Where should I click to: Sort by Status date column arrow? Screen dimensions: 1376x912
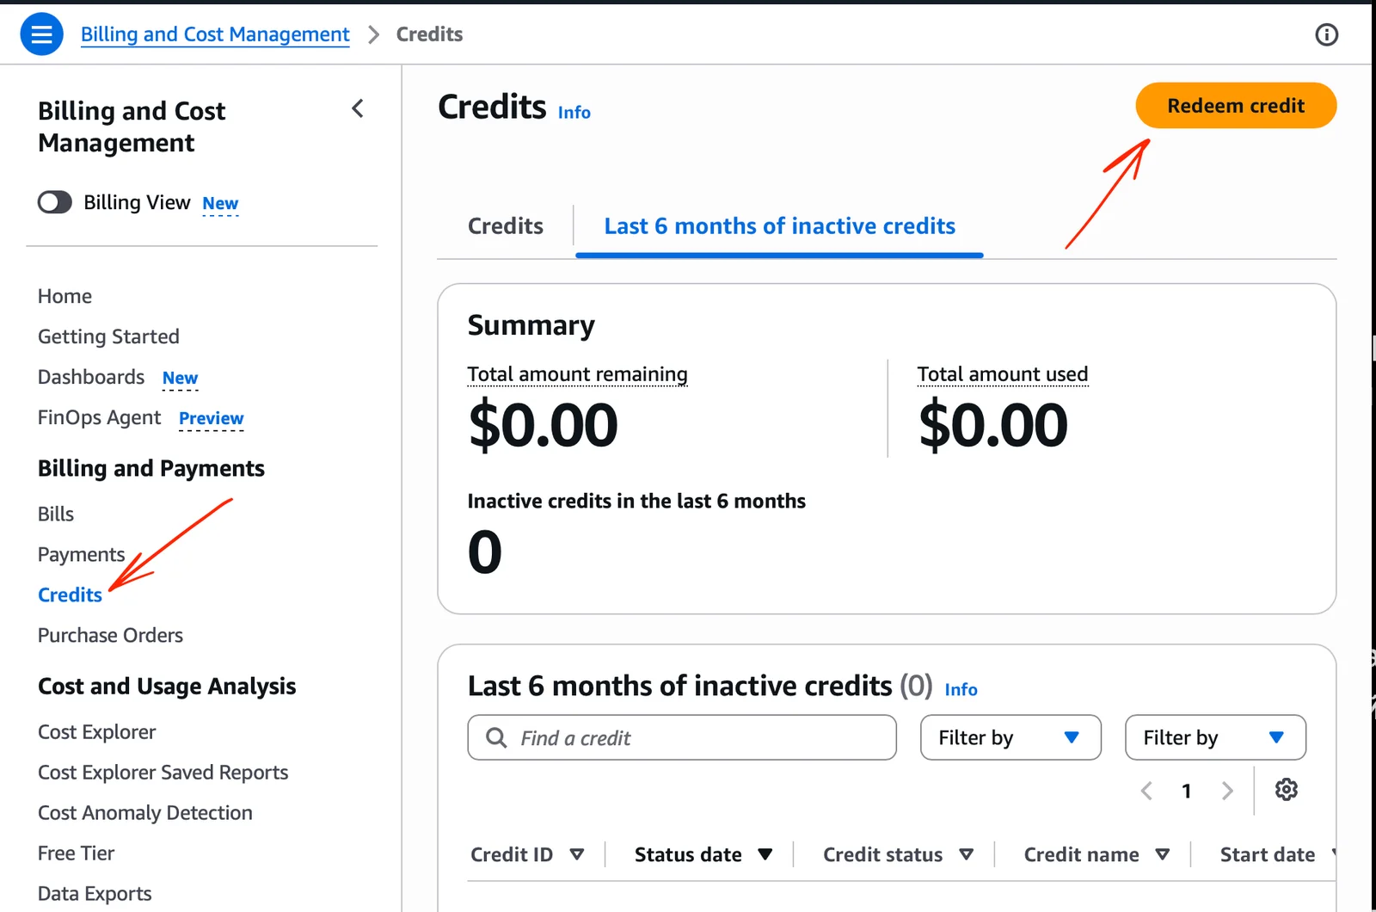pos(765,854)
